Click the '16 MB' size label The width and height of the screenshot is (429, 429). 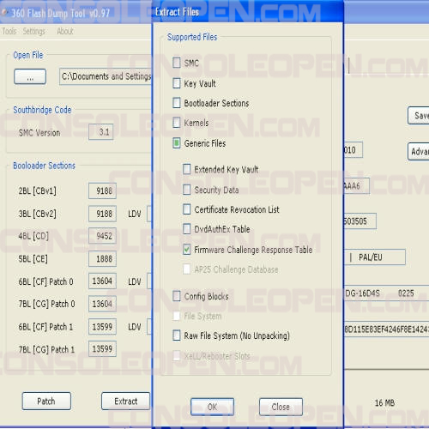(x=384, y=402)
